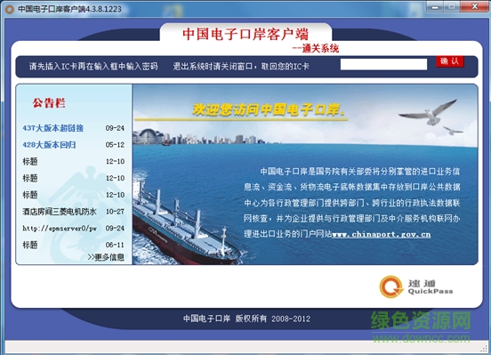Open the 428大版本回归 announcement
491x355 pixels.
click(x=49, y=145)
